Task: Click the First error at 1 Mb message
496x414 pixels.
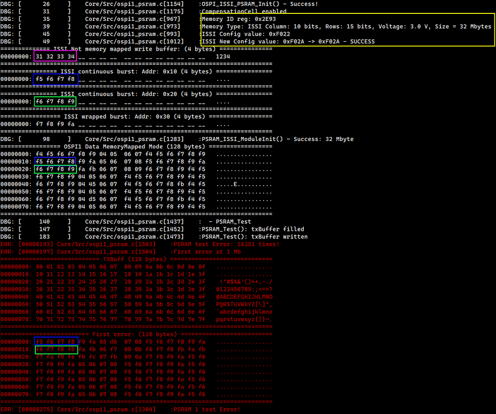Action: tap(207, 252)
